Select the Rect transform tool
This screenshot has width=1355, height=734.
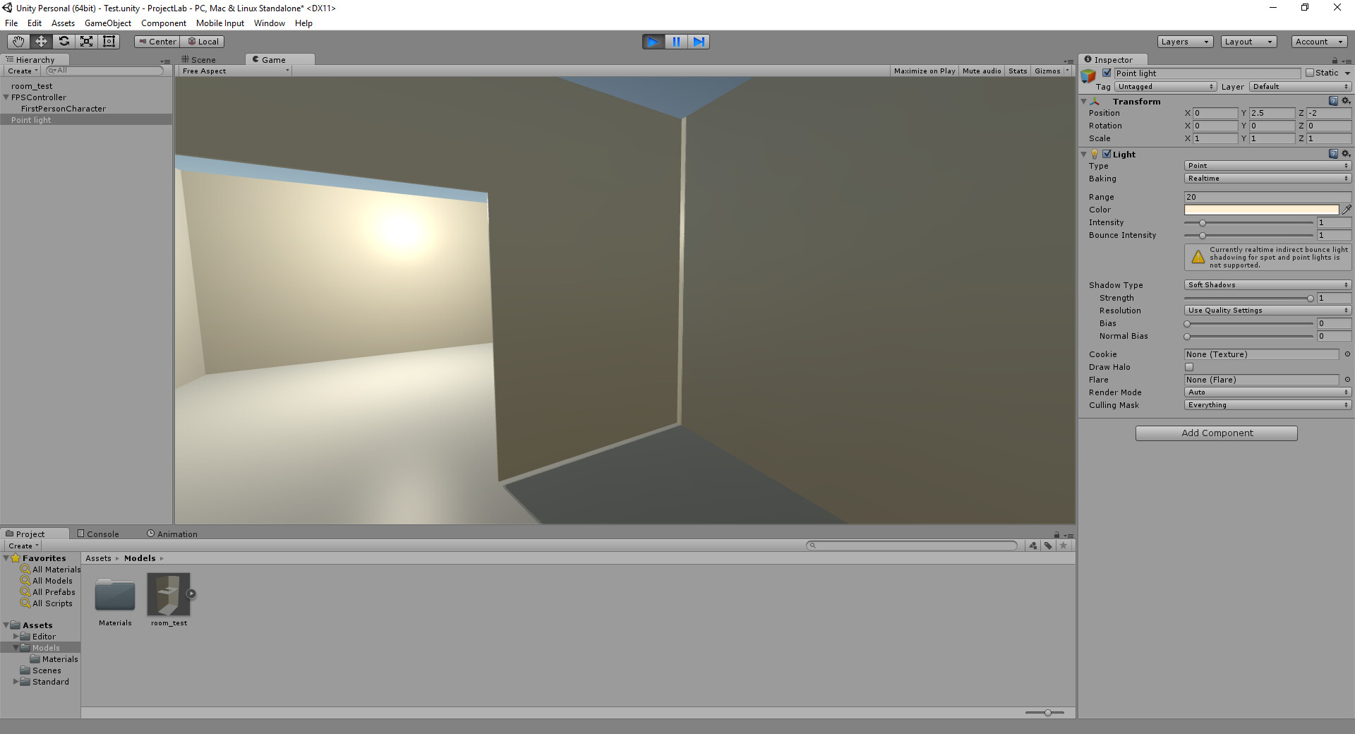pos(109,41)
